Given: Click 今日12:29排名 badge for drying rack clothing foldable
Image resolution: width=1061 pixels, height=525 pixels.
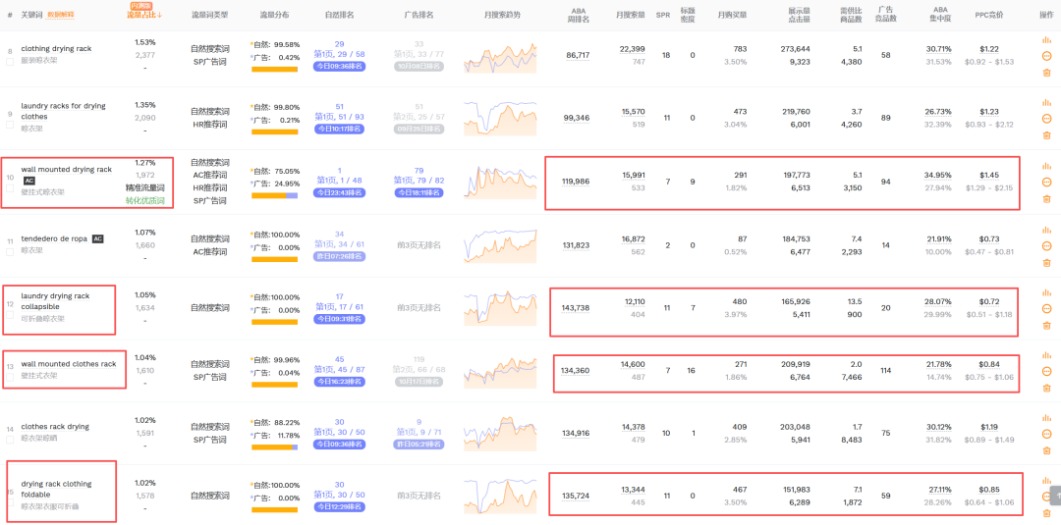Looking at the screenshot, I should click(x=339, y=506).
